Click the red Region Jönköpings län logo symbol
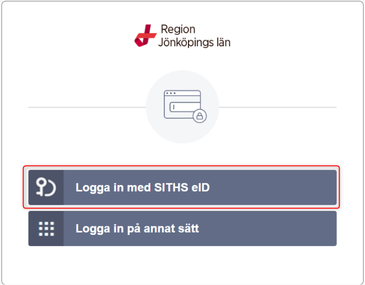The height and width of the screenshot is (285, 365). click(x=144, y=36)
